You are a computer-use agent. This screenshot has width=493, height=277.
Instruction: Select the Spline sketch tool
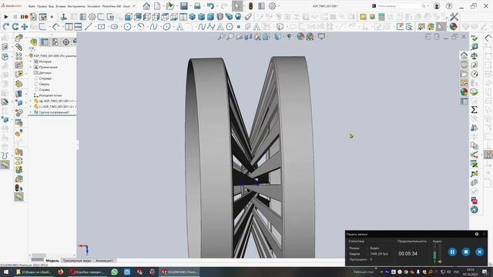pyautogui.click(x=153, y=27)
